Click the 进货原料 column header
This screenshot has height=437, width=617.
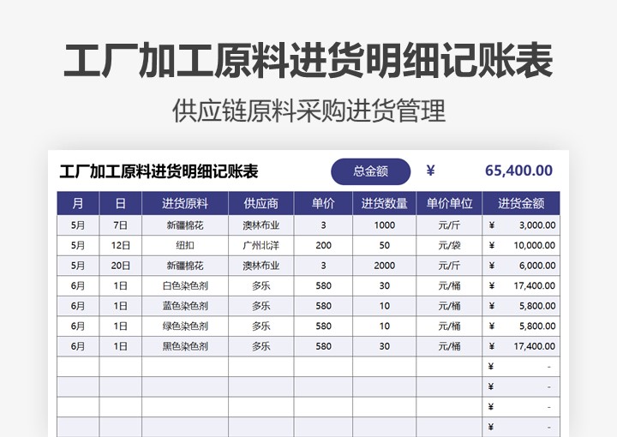click(185, 203)
